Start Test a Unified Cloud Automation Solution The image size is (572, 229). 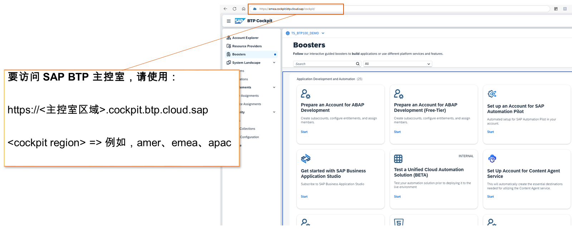[x=398, y=197]
